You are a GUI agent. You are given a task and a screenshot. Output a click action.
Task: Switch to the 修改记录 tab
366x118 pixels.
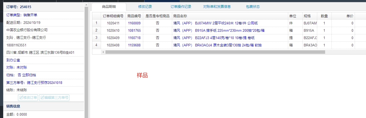[x=145, y=7]
